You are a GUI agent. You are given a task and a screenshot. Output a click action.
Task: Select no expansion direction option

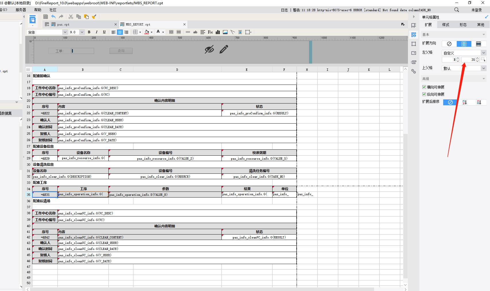(449, 44)
